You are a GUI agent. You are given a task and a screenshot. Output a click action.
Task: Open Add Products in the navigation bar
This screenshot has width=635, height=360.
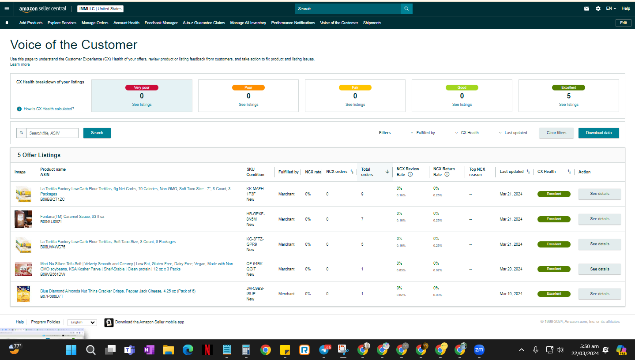(x=31, y=23)
